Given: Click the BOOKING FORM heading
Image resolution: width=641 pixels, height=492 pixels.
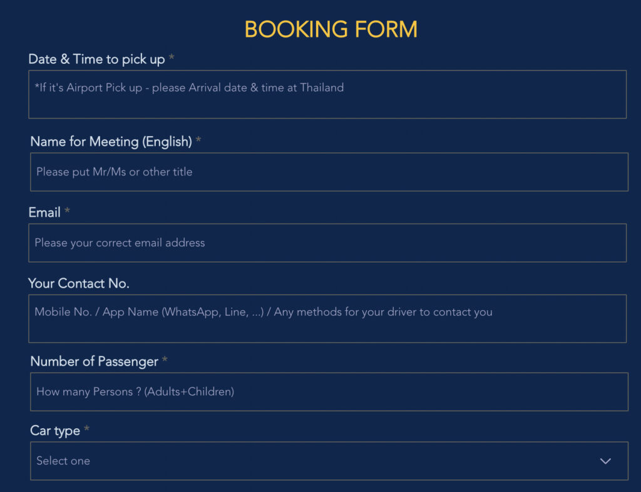Looking at the screenshot, I should [331, 29].
